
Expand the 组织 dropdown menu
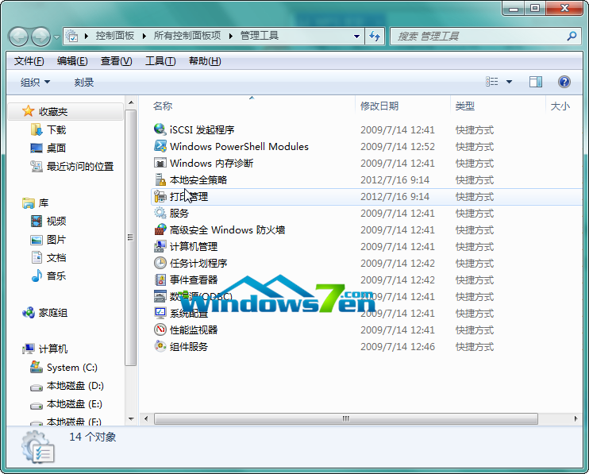[x=36, y=83]
